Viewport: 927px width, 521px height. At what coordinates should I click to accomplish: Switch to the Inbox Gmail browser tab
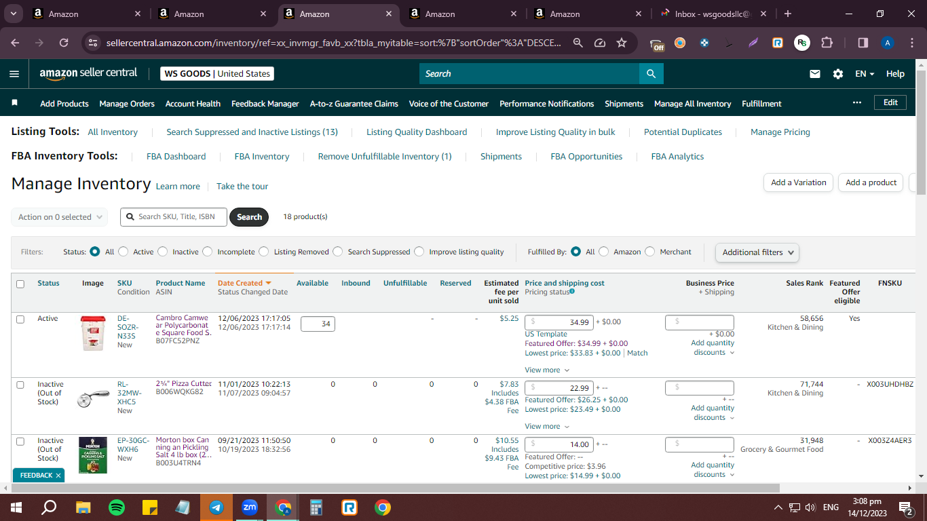tap(713, 14)
